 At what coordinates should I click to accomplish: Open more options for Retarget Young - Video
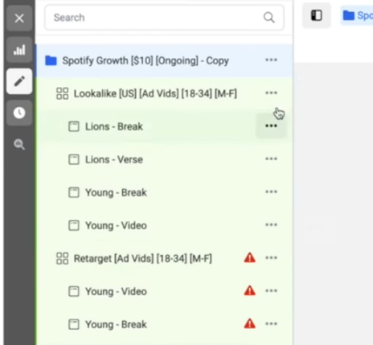271,290
